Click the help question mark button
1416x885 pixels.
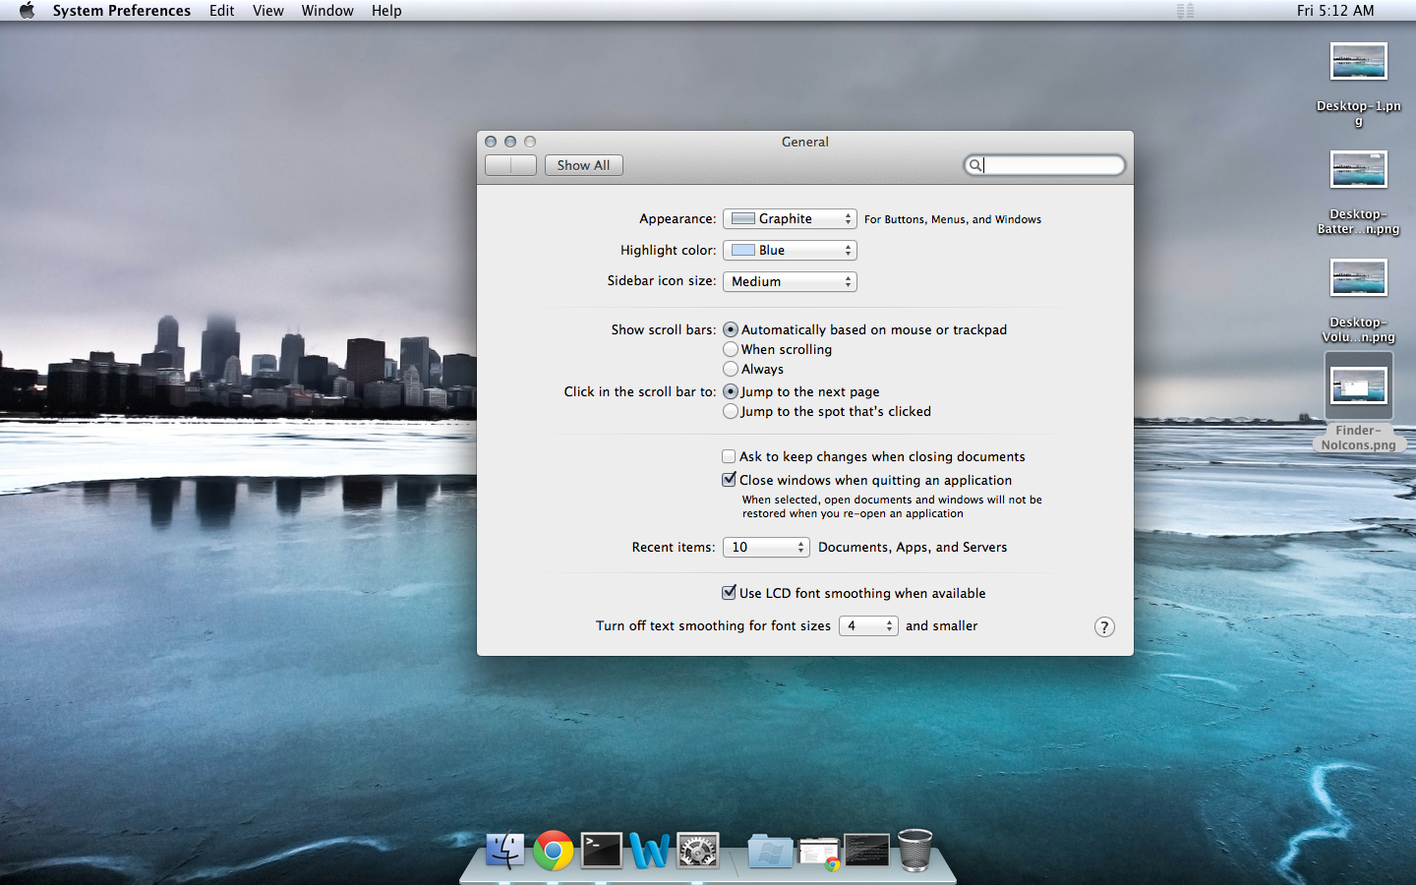(x=1104, y=627)
